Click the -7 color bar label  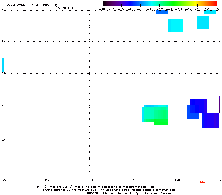(130, 10)
